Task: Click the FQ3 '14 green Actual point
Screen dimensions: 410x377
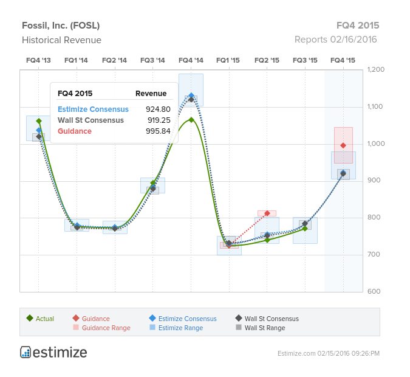Action: (x=153, y=183)
